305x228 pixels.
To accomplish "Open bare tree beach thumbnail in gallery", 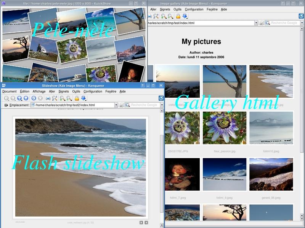I will 225,81.
